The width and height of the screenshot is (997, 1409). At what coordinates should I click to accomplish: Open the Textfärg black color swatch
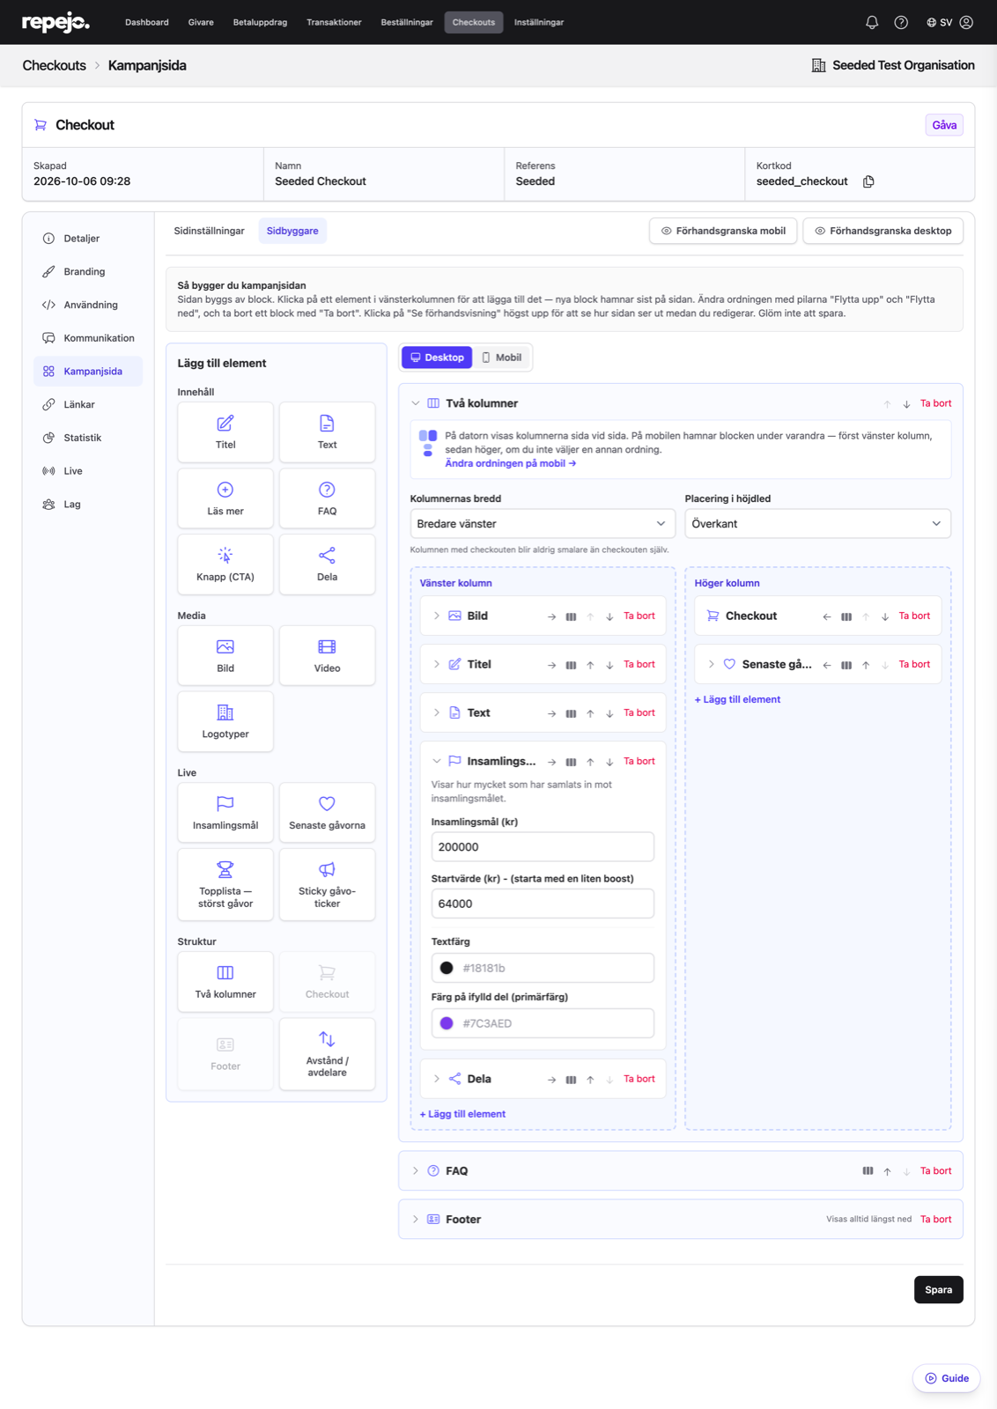447,968
